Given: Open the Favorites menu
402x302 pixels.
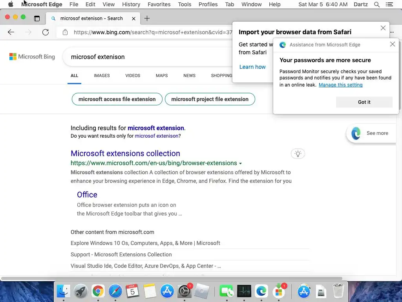Looking at the screenshot, I should (x=159, y=4).
